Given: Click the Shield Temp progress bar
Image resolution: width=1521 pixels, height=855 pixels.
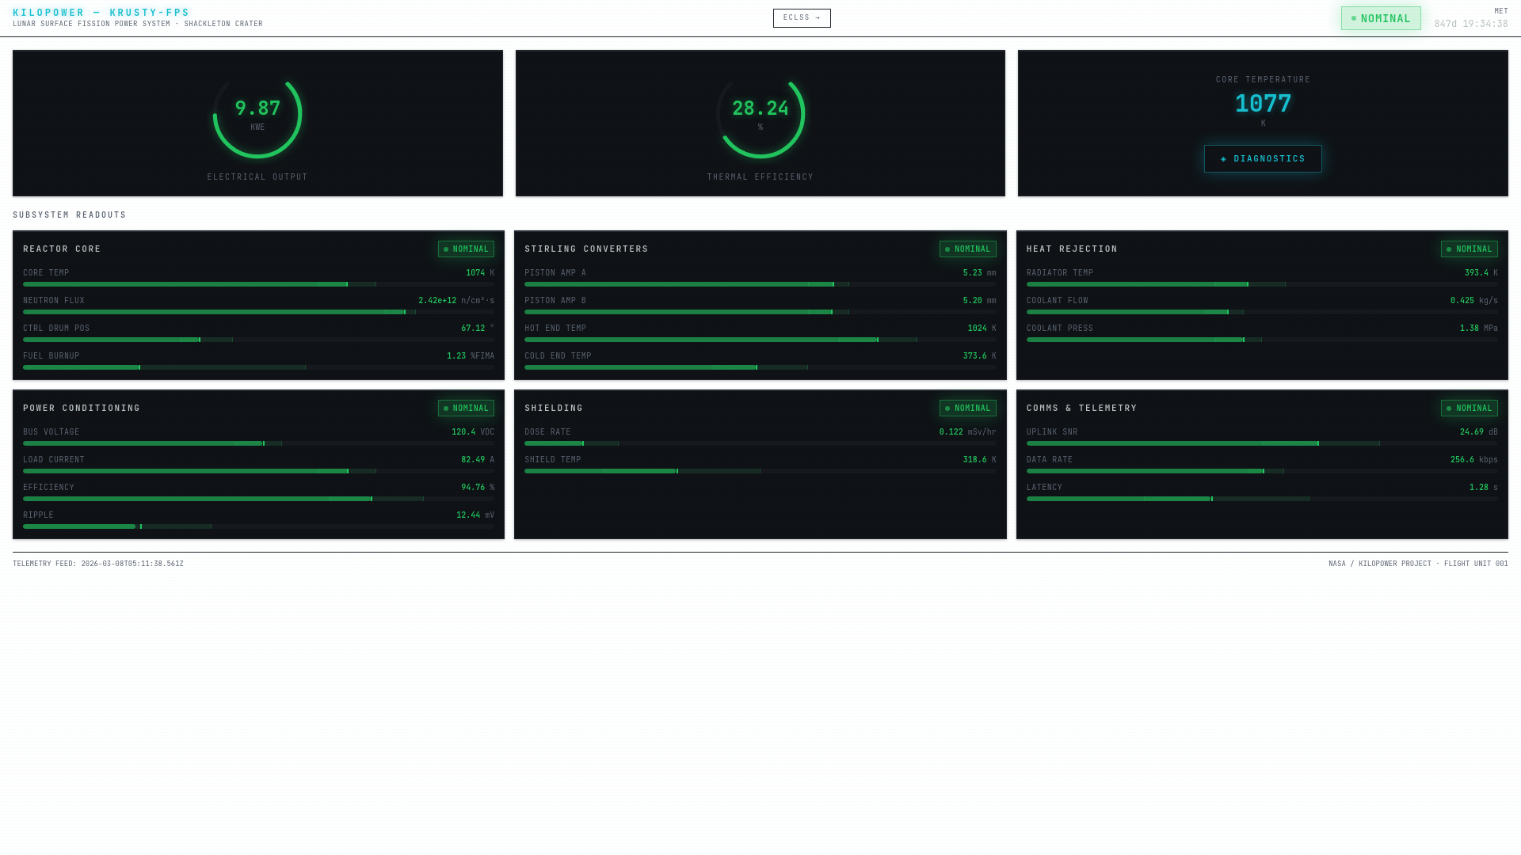Looking at the screenshot, I should [760, 471].
